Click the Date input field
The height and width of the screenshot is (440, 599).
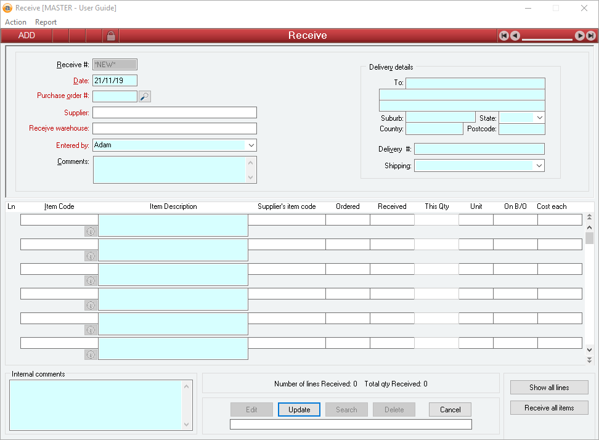click(115, 81)
